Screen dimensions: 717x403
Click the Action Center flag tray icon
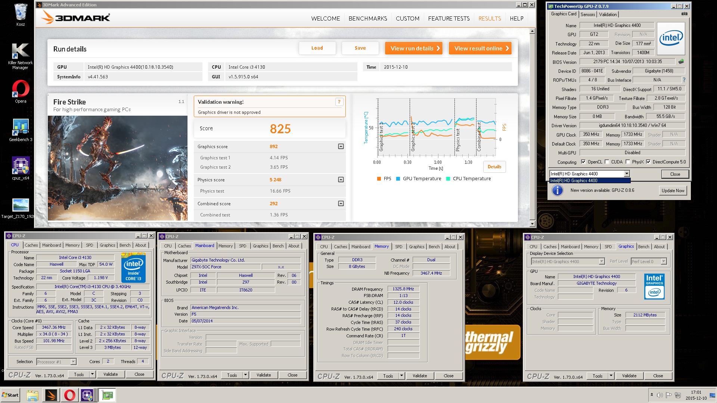tap(668, 395)
